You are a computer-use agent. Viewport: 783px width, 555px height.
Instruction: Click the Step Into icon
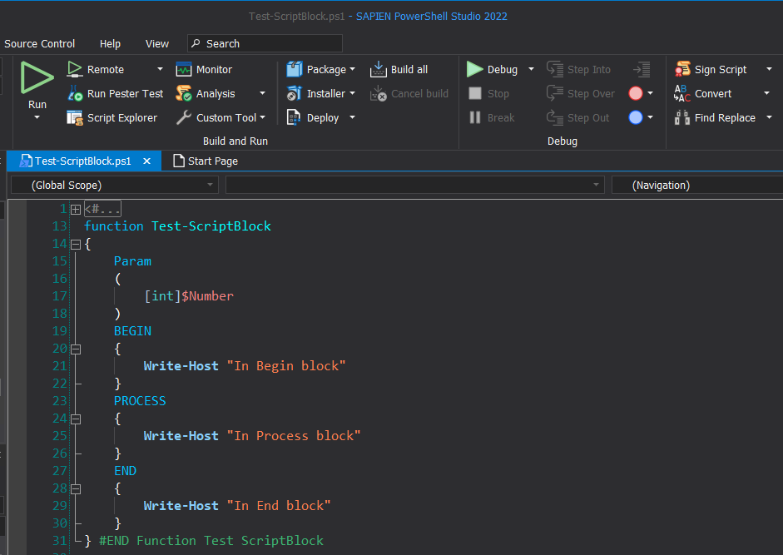(x=555, y=69)
